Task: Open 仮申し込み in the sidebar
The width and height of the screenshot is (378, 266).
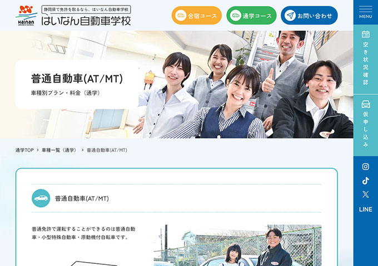Action: 365,125
